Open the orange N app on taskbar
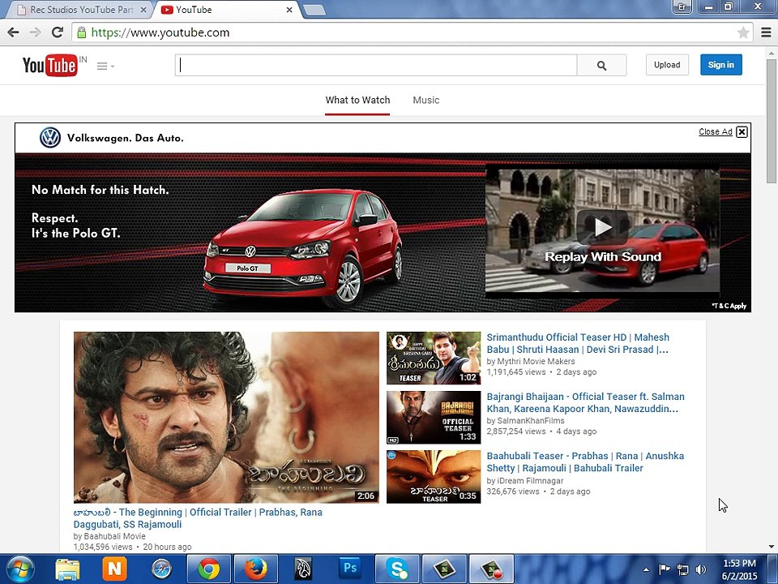Image resolution: width=778 pixels, height=584 pixels. pyautogui.click(x=114, y=569)
